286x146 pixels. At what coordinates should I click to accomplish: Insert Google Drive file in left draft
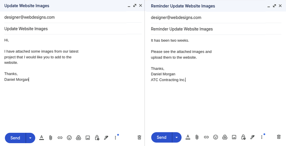[78, 138]
